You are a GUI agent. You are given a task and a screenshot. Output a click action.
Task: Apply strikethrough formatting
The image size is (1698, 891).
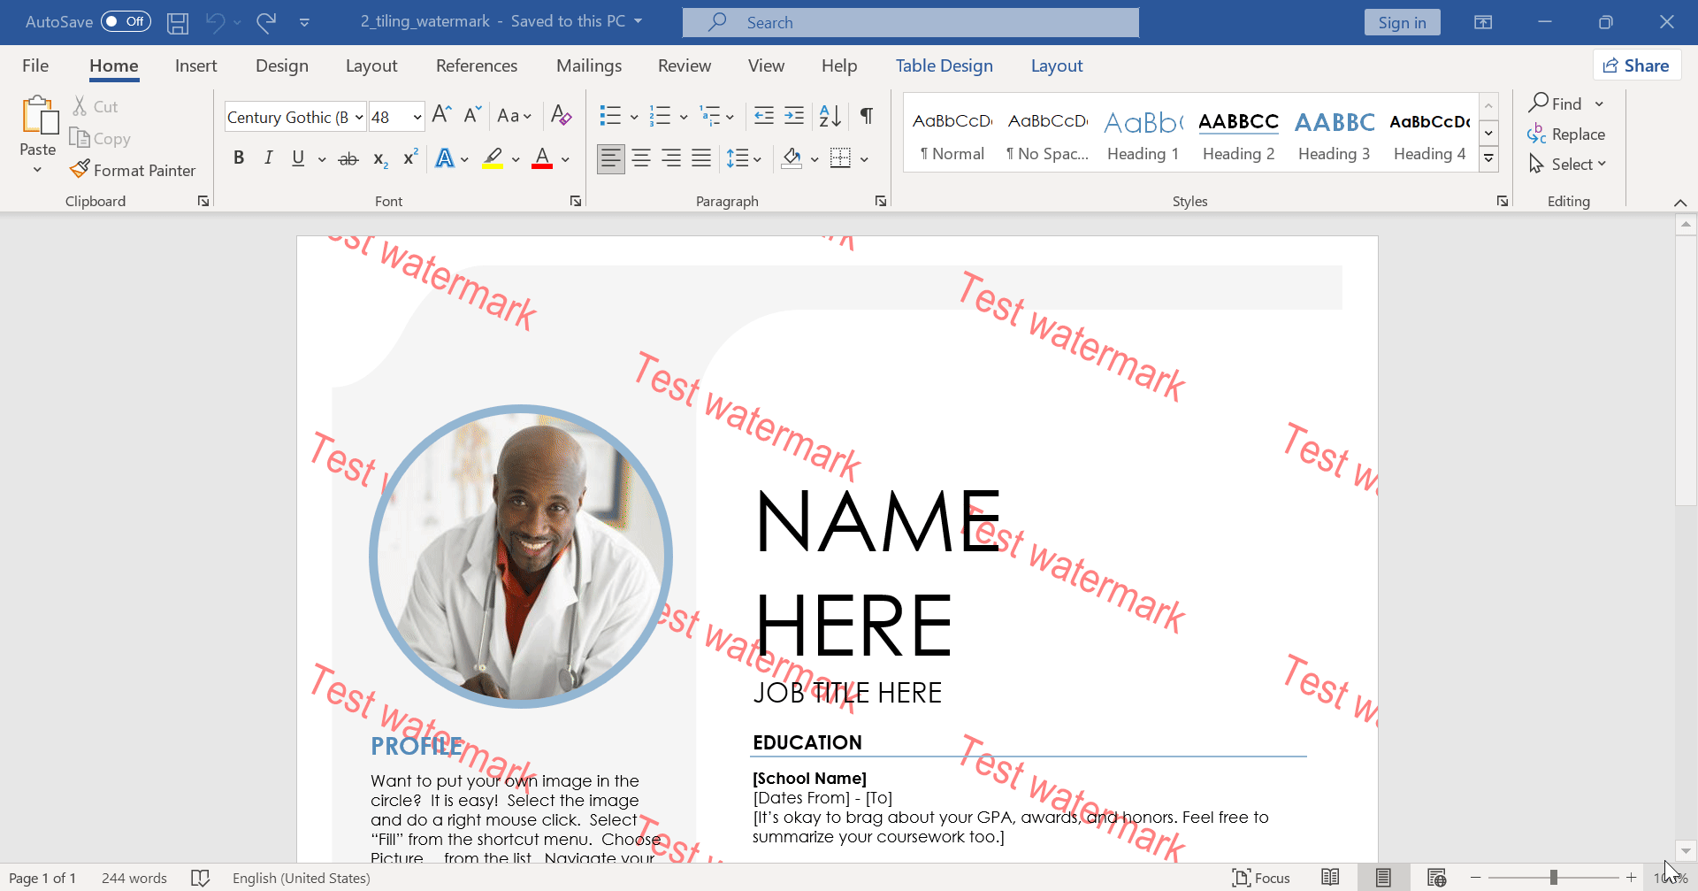pos(348,158)
